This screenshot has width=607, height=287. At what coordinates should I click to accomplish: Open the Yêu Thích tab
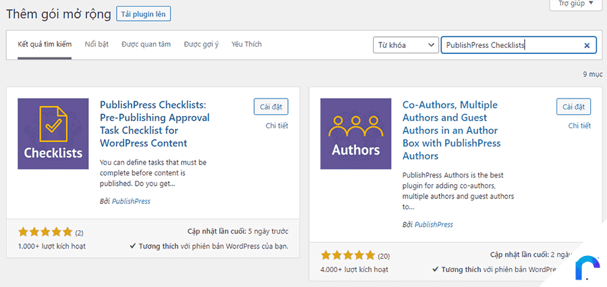pyautogui.click(x=247, y=44)
